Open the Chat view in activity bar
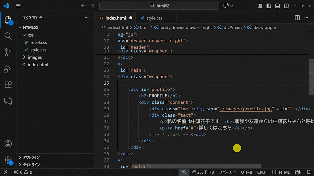This screenshot has height=176, width=314. coord(8,101)
